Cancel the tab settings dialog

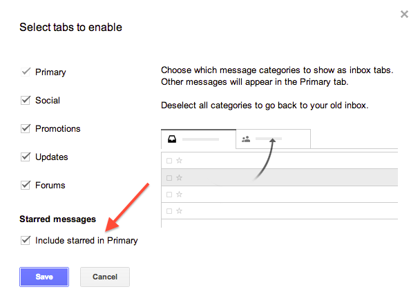tap(105, 277)
